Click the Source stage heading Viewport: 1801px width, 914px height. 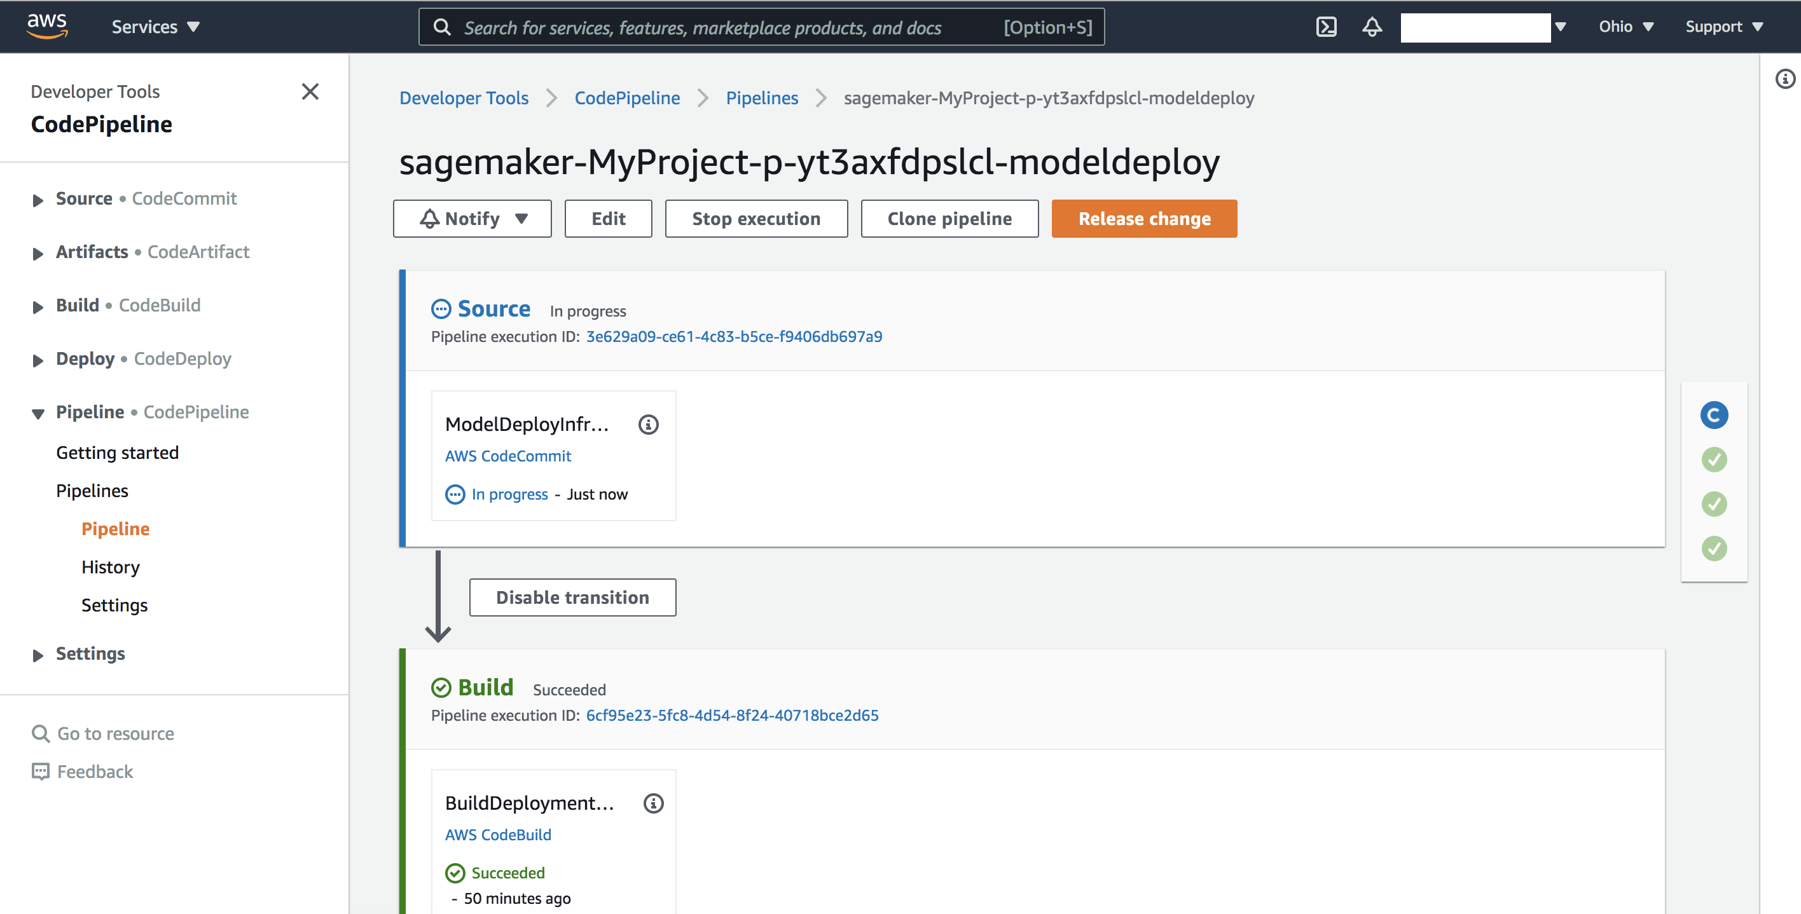click(x=493, y=309)
